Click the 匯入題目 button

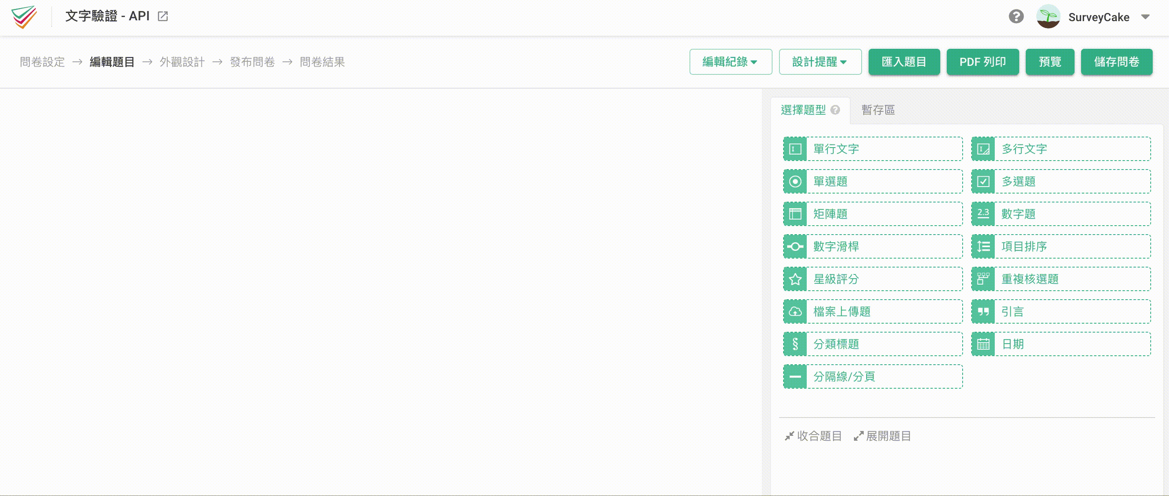[904, 62]
